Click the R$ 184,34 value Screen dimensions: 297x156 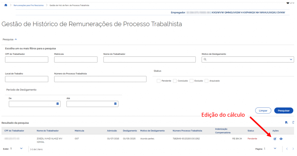coord(237,139)
